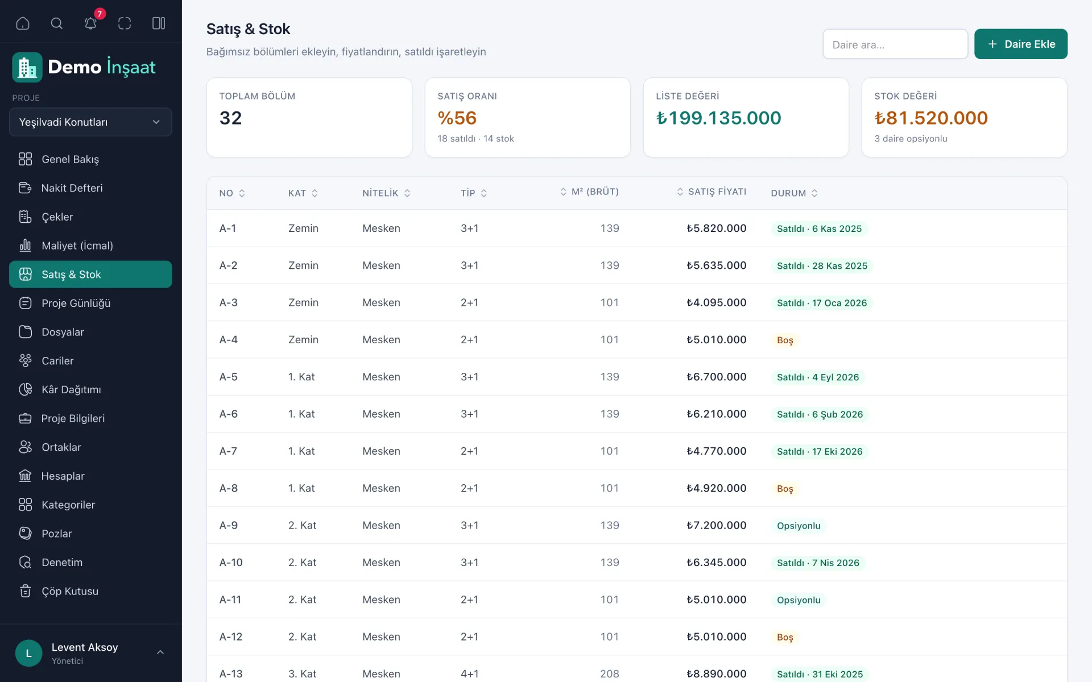
Task: Focus the Daire ara search field
Action: [x=895, y=44]
